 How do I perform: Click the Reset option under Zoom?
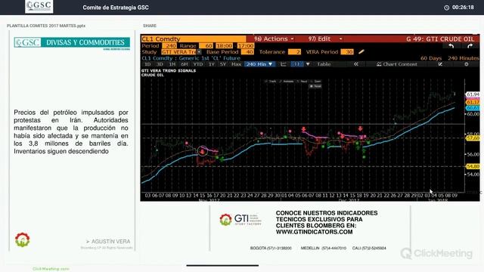pos(315,86)
